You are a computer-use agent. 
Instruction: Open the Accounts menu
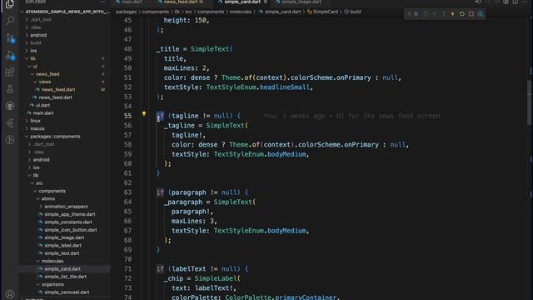(x=10, y=294)
